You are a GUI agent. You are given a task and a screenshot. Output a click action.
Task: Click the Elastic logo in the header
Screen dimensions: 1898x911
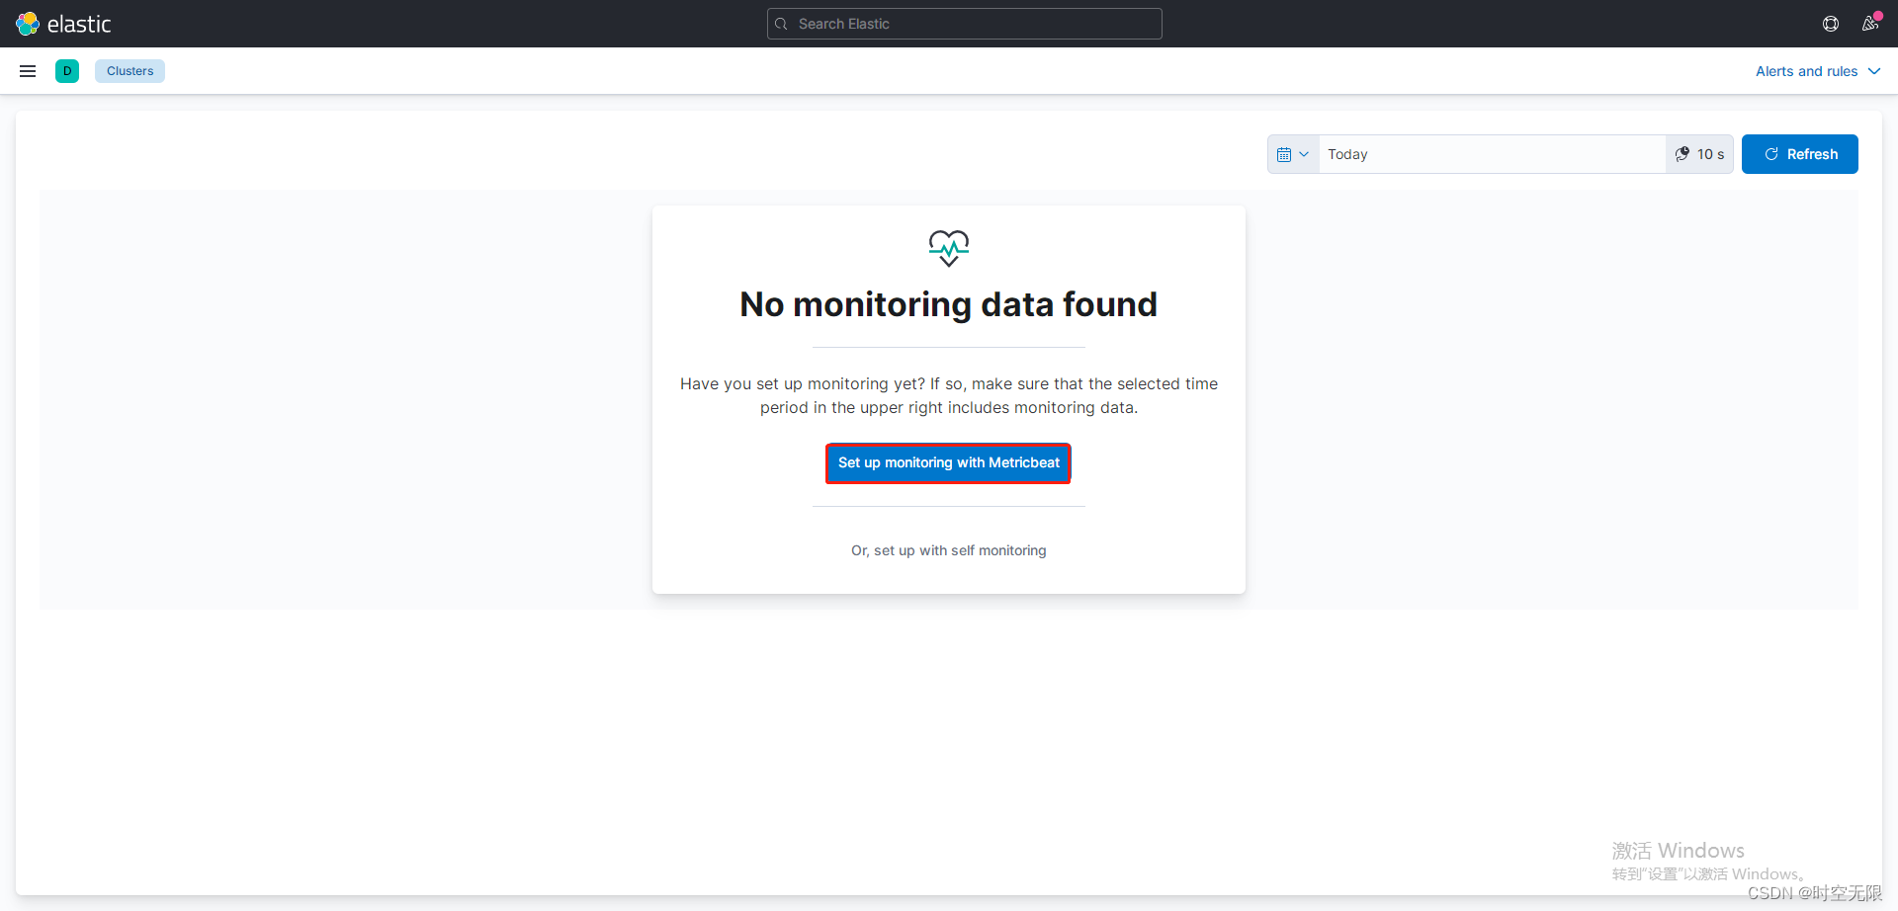(63, 23)
